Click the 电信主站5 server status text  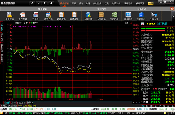[141, 113]
